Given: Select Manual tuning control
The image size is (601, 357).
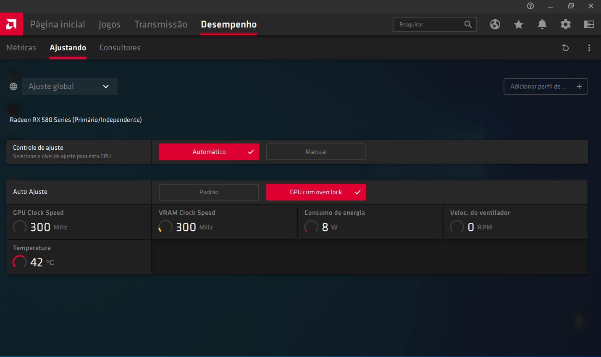Looking at the screenshot, I should (x=316, y=152).
